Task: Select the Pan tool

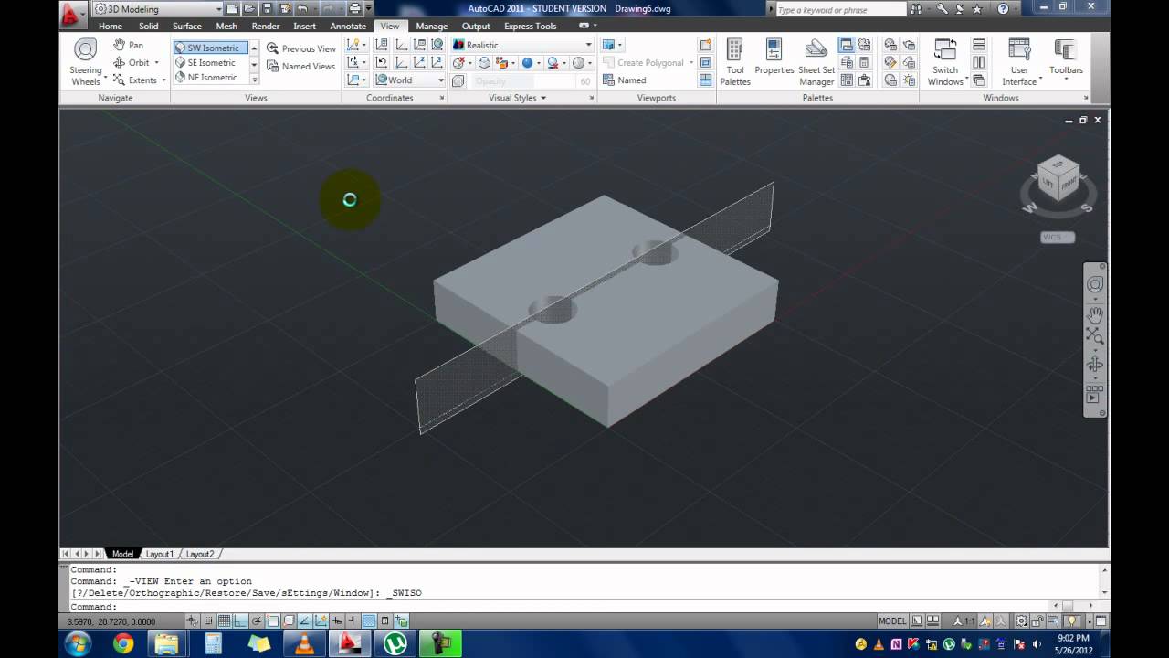Action: coord(129,45)
